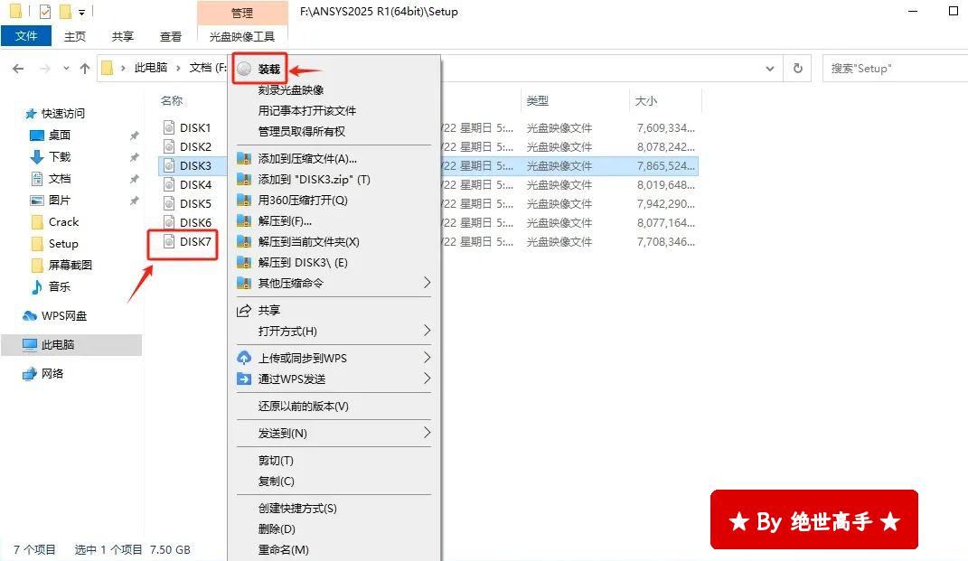Expand the breadcrumb chevron before 此电脑
968x561 pixels.
[123, 68]
